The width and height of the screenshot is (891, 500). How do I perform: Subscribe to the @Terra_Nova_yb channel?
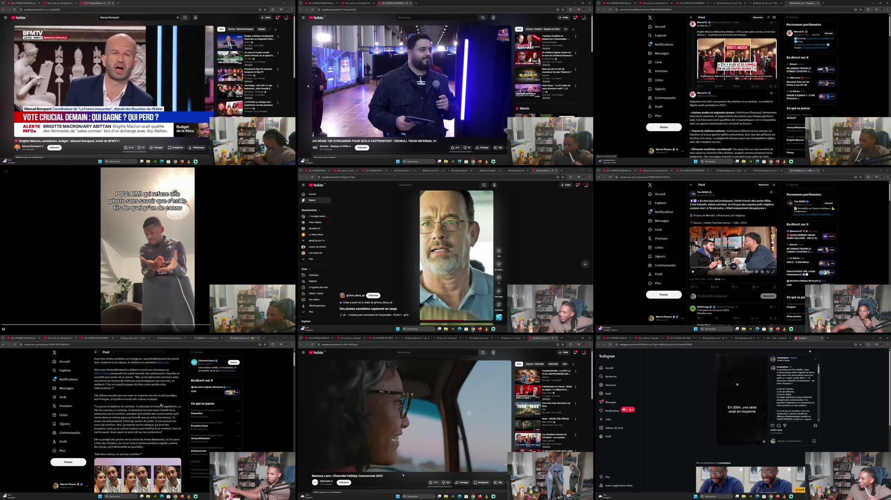click(x=373, y=295)
